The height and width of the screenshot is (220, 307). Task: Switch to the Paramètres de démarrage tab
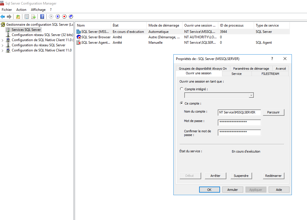251,69
